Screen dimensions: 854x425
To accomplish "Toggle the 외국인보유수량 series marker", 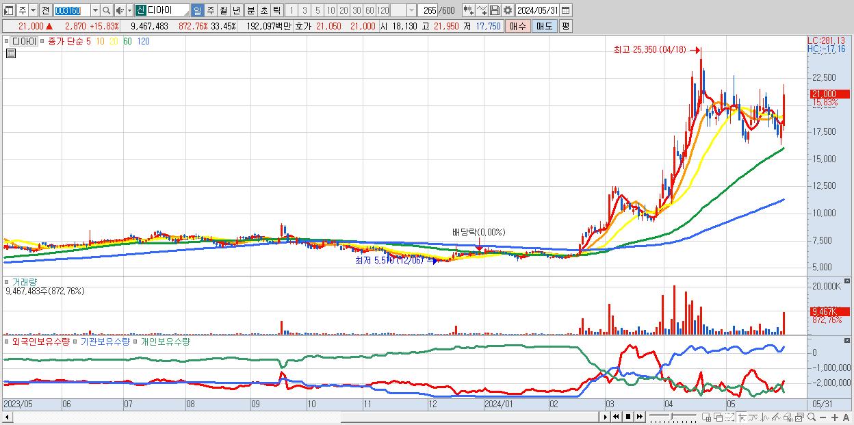I will (8, 341).
